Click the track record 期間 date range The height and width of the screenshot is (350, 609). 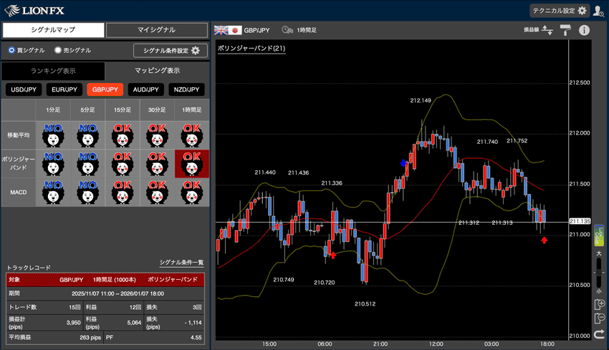coord(118,293)
